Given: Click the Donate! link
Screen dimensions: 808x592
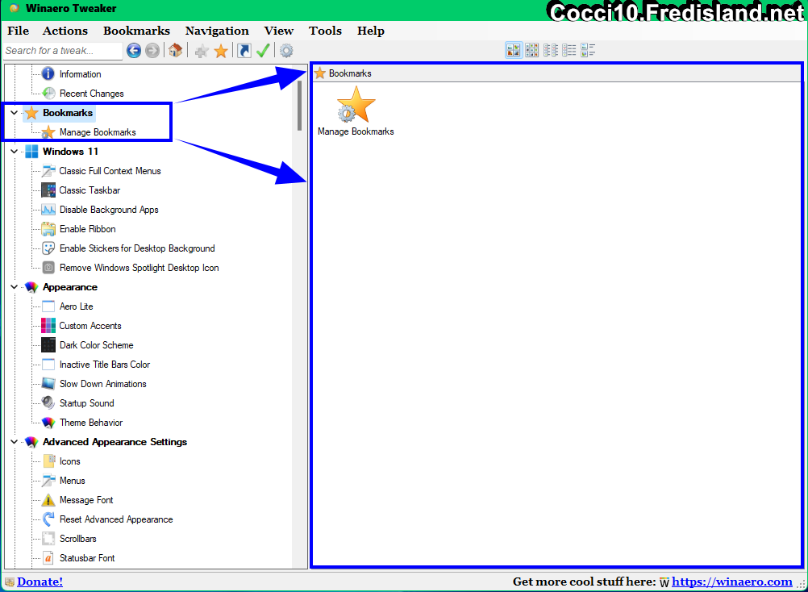Looking at the screenshot, I should [40, 582].
